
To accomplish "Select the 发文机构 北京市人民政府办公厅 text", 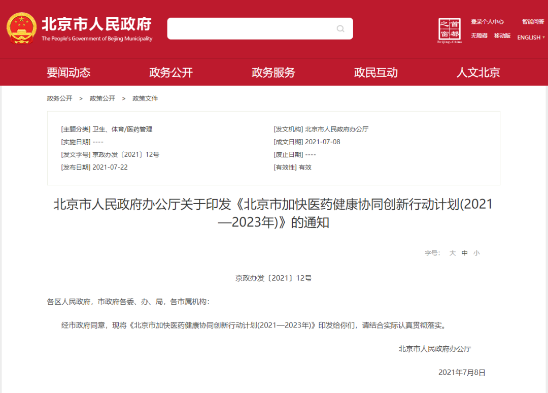I will coord(321,129).
